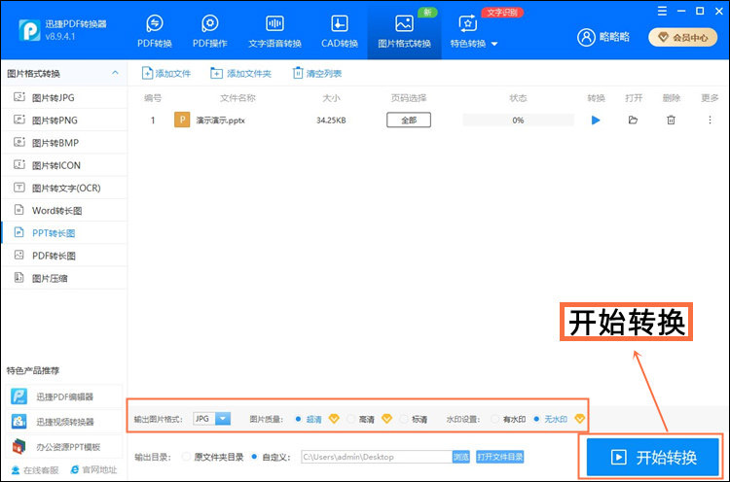Switch to 文字语音转换 tab
The height and width of the screenshot is (482, 730).
274,31
